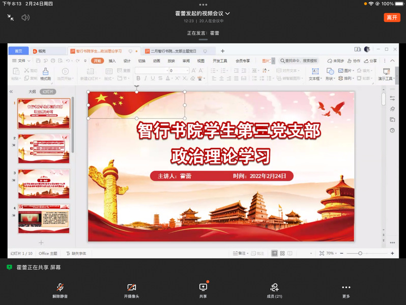This screenshot has width=406, height=305.
Task: Tap the share screen (共享) icon
Action: (x=203, y=288)
